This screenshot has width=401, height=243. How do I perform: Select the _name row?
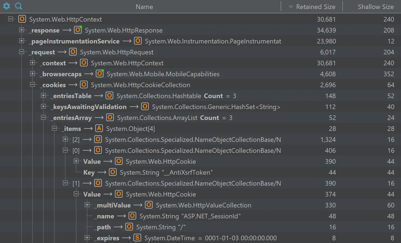point(200,216)
